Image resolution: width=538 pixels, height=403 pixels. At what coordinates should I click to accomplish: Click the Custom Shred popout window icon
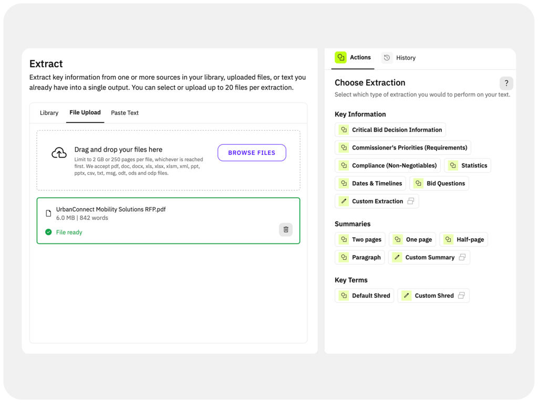(461, 295)
